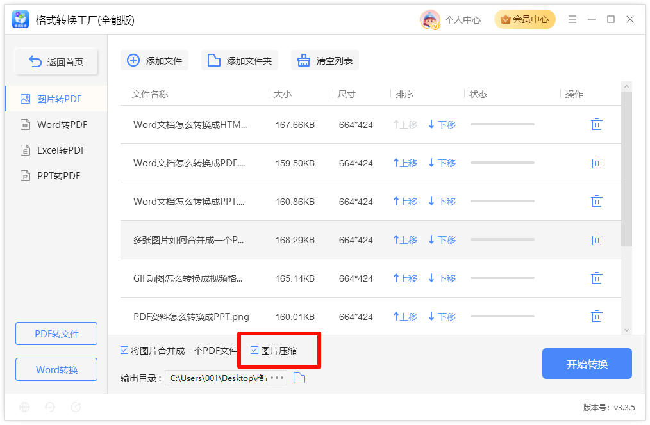This screenshot has width=650, height=425.
Task: Click 开始转换 start conversion button
Action: click(x=587, y=364)
